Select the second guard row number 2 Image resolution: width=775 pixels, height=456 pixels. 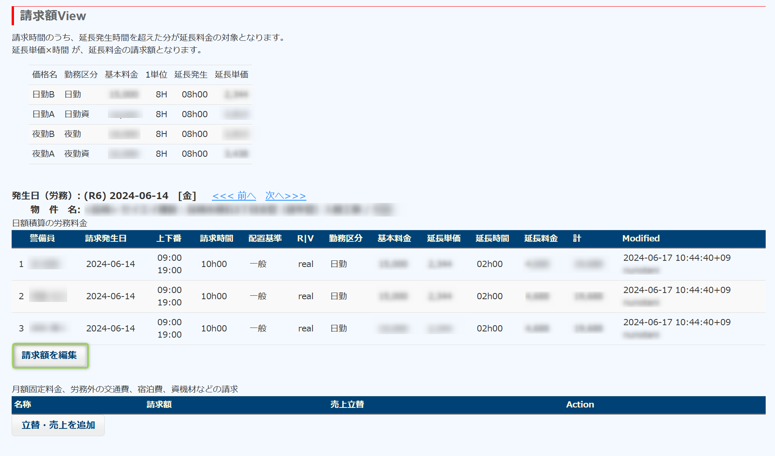pyautogui.click(x=21, y=296)
